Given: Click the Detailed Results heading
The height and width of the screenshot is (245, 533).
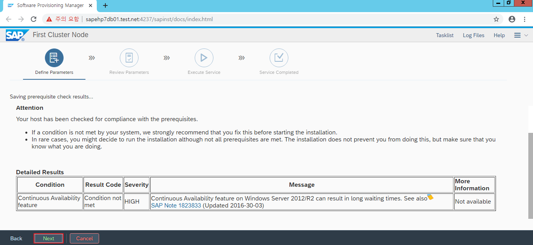Looking at the screenshot, I should [40, 172].
